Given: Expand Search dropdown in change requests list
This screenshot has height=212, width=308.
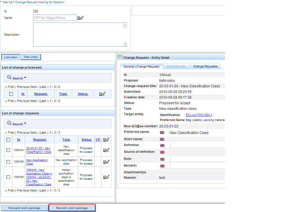Looking at the screenshot, I should coord(25,124).
